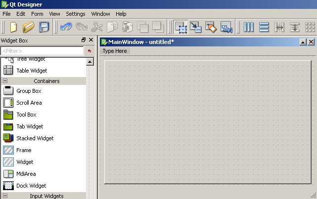Open the Settings menu
This screenshot has width=317, height=199.
click(x=75, y=14)
